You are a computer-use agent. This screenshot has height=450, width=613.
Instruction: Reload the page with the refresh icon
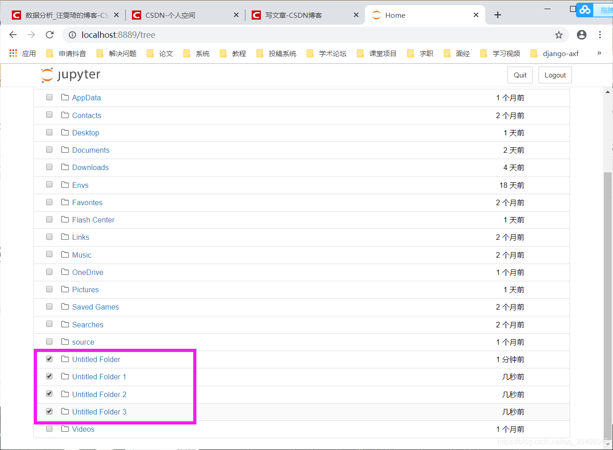[50, 35]
